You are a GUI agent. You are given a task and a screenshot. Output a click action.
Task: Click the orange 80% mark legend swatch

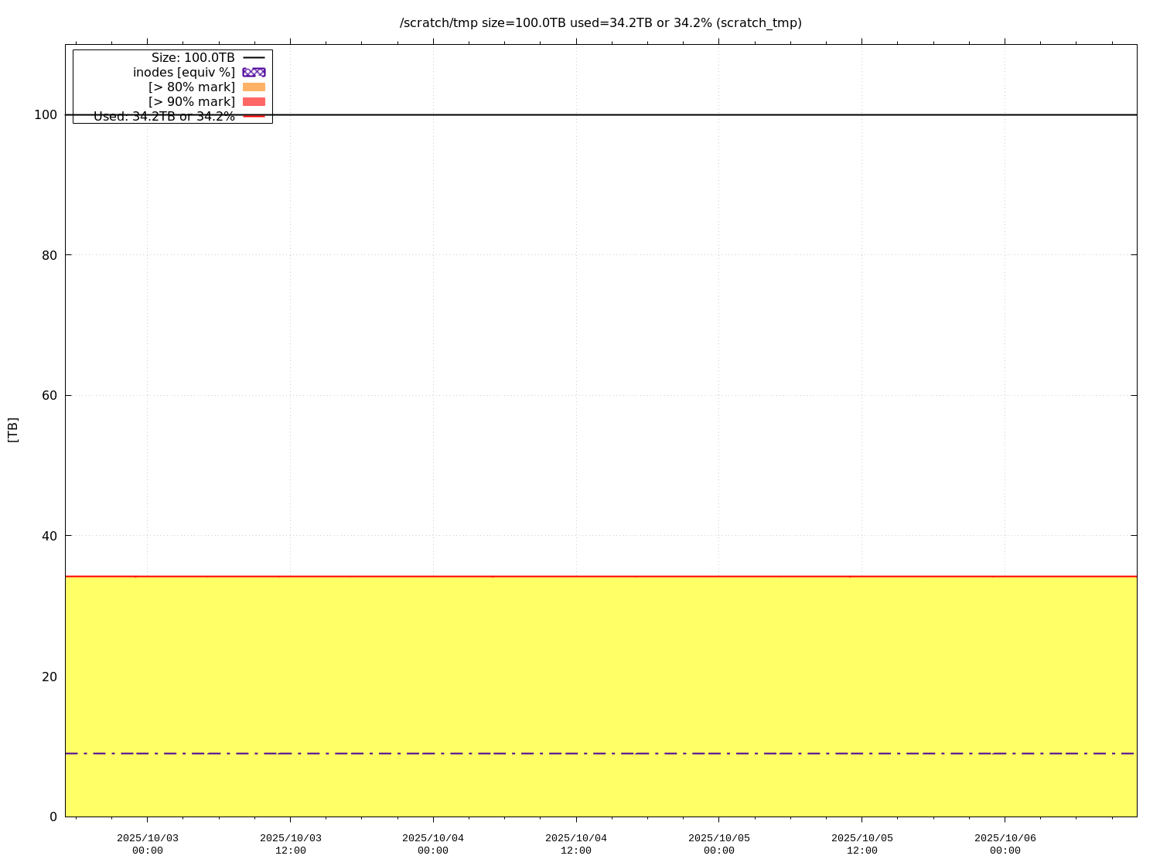253,87
